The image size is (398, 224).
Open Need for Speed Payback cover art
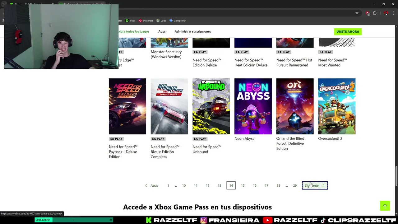pos(127,106)
